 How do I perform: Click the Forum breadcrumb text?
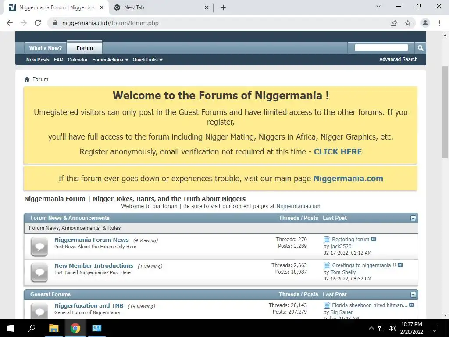(40, 79)
